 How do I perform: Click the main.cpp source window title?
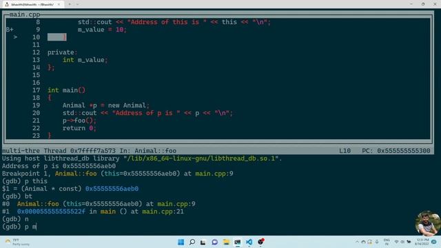click(25, 14)
